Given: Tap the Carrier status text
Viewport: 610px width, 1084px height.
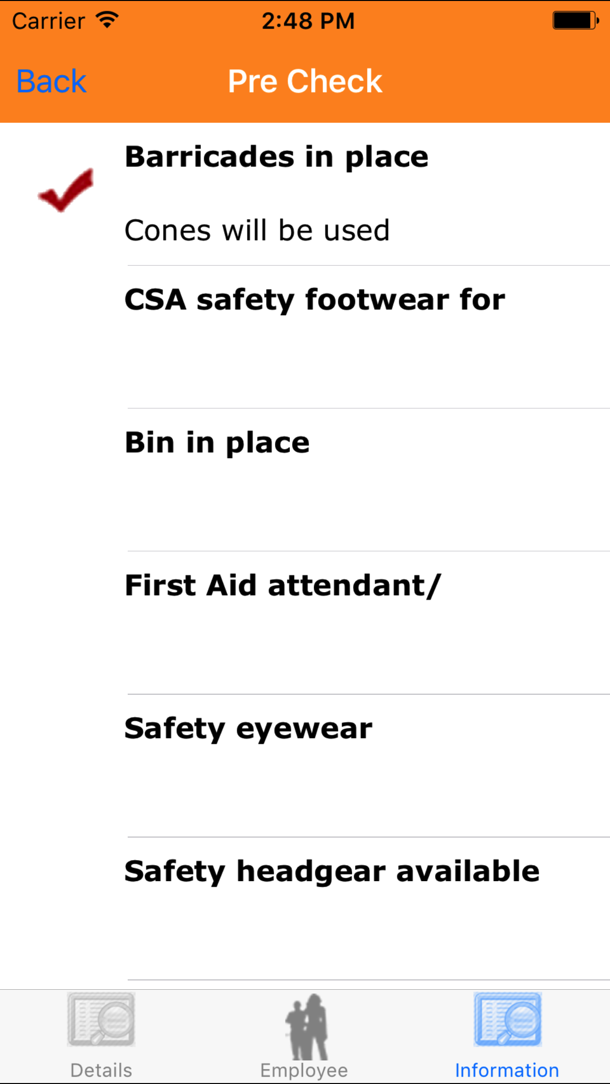Looking at the screenshot, I should coord(48,21).
